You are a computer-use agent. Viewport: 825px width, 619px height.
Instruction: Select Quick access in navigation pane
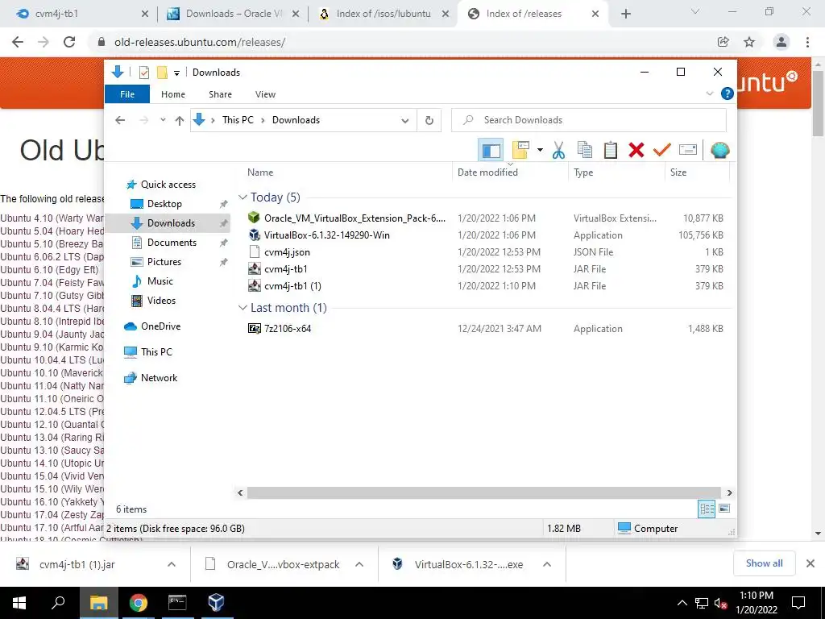coord(168,185)
